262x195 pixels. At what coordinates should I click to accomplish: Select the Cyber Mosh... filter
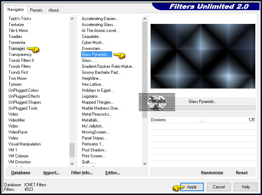click(93, 43)
